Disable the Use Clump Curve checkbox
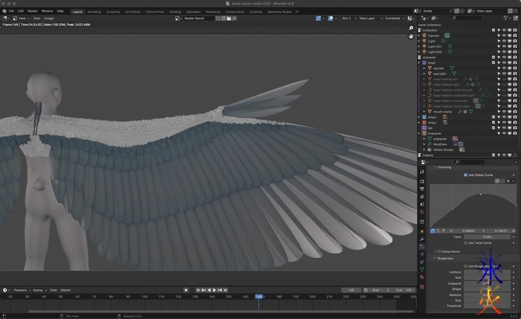The height and width of the screenshot is (319, 521). click(x=465, y=175)
